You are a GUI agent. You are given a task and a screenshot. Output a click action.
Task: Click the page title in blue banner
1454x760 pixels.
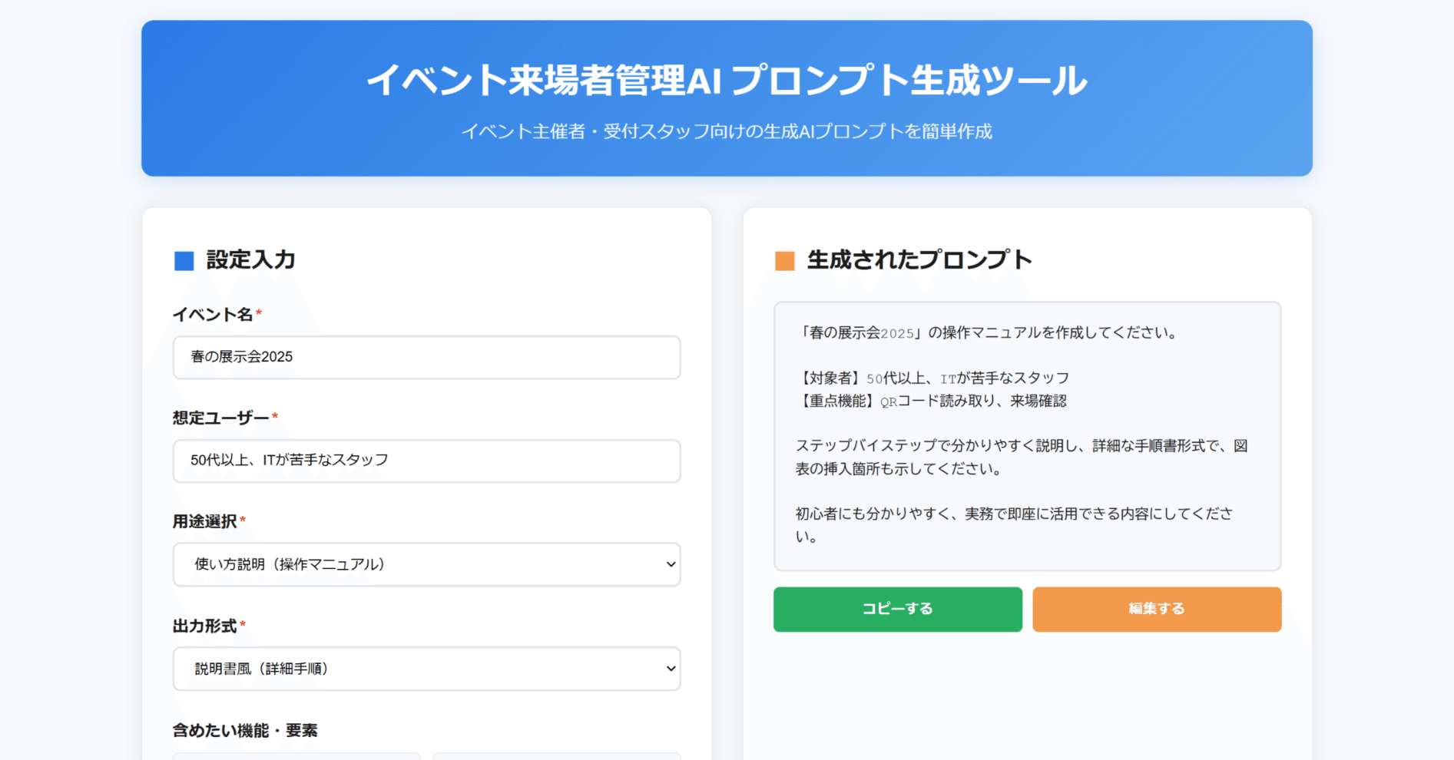[x=727, y=81]
